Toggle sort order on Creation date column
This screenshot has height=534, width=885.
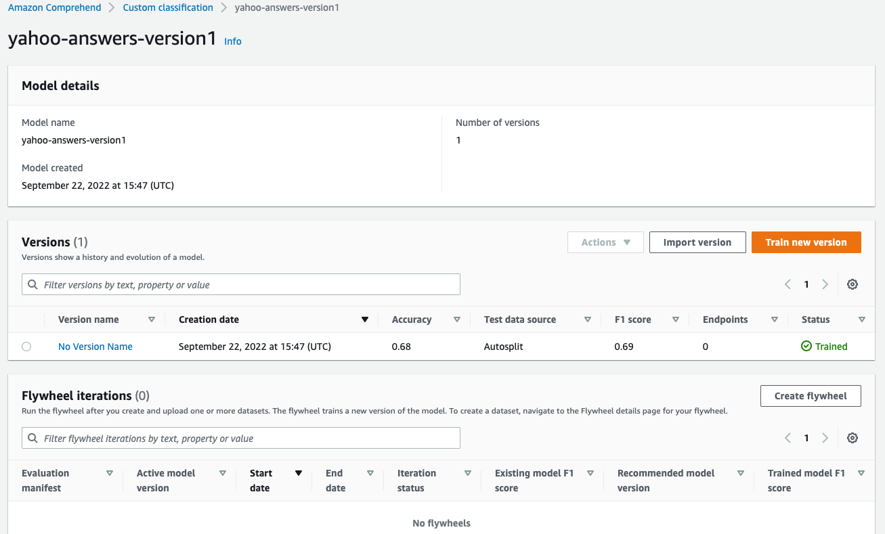coord(364,319)
